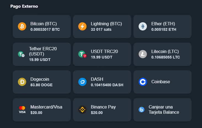Click the Balance card 'b' icon
This screenshot has height=128, width=202.
point(141,110)
